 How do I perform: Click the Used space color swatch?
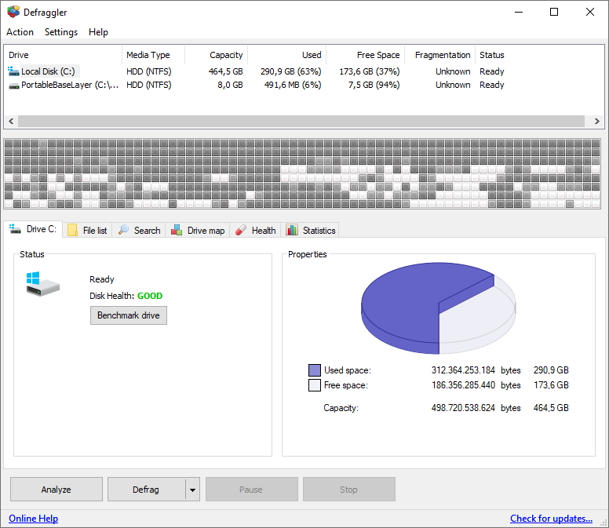pos(315,370)
